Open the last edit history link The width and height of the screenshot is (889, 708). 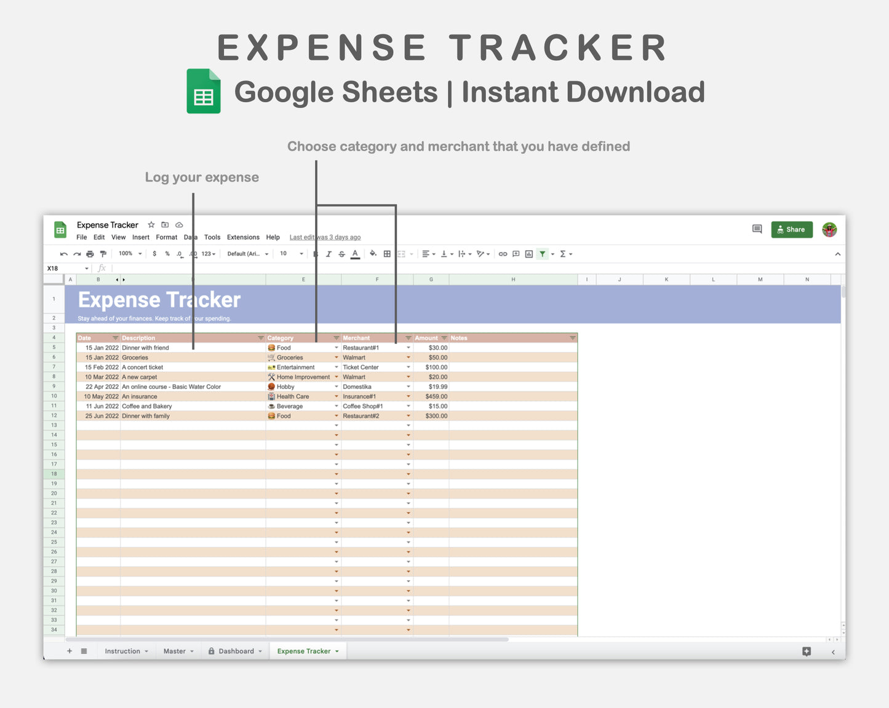(x=325, y=237)
